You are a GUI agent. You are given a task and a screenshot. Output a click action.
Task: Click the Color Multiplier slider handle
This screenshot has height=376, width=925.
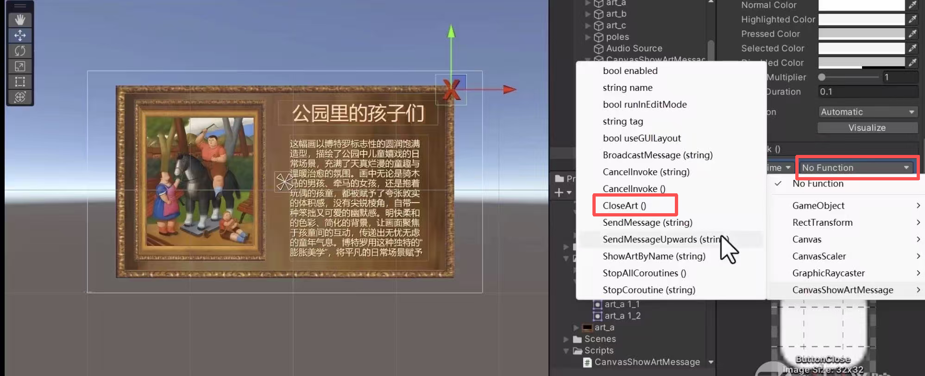pyautogui.click(x=822, y=77)
